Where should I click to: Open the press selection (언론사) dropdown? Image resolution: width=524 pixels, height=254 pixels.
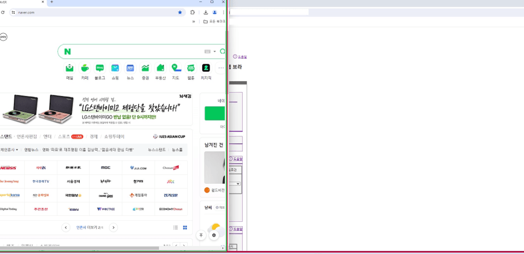click(x=9, y=150)
